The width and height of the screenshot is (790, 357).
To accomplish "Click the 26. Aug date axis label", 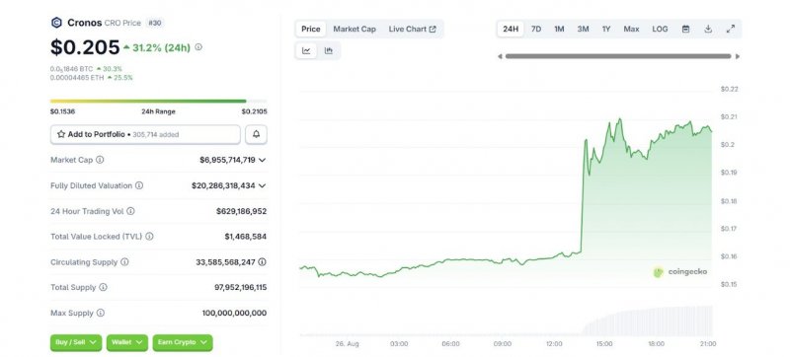I will pos(348,344).
